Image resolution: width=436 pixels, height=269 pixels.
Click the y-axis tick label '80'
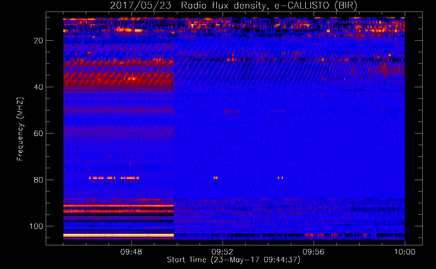pos(39,180)
